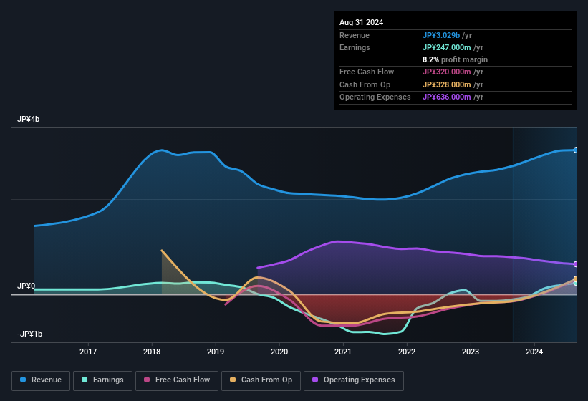Toggle the Earnings series label in legend

[x=108, y=380]
